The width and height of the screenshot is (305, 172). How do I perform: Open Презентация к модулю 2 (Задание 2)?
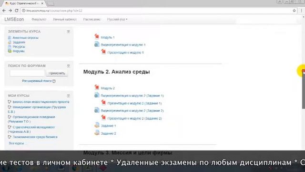(x=134, y=118)
